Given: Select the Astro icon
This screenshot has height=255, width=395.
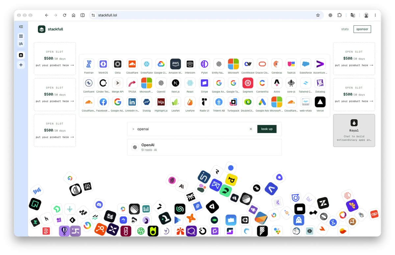Looking at the screenshot, I should pyautogui.click(x=277, y=83).
